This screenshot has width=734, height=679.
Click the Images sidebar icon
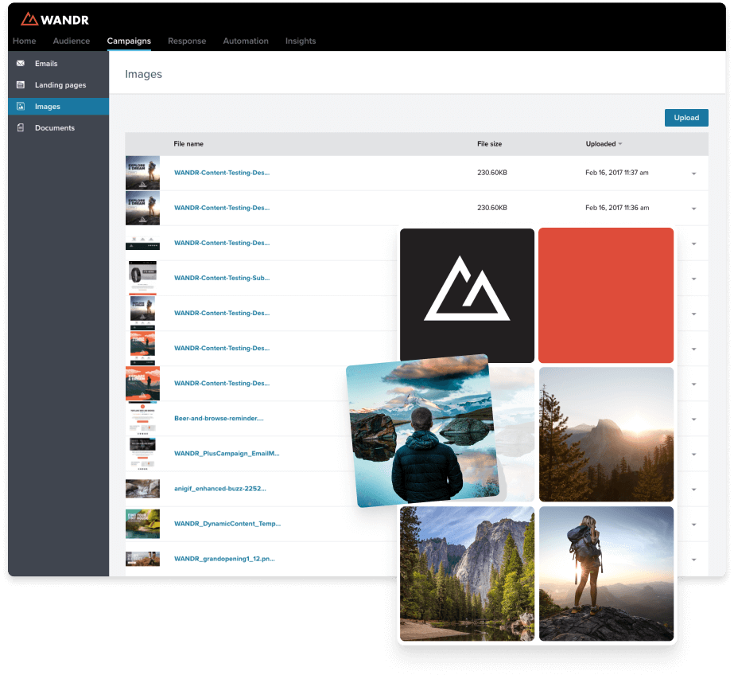click(21, 107)
